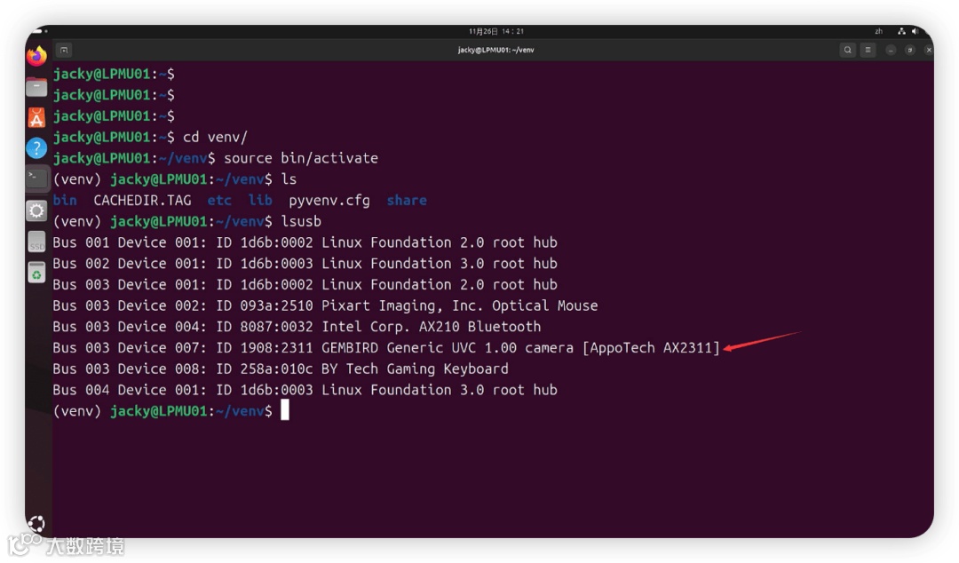The width and height of the screenshot is (959, 563).
Task: Click 'CACHEDIR.TAG' in ls output
Action: click(x=142, y=201)
